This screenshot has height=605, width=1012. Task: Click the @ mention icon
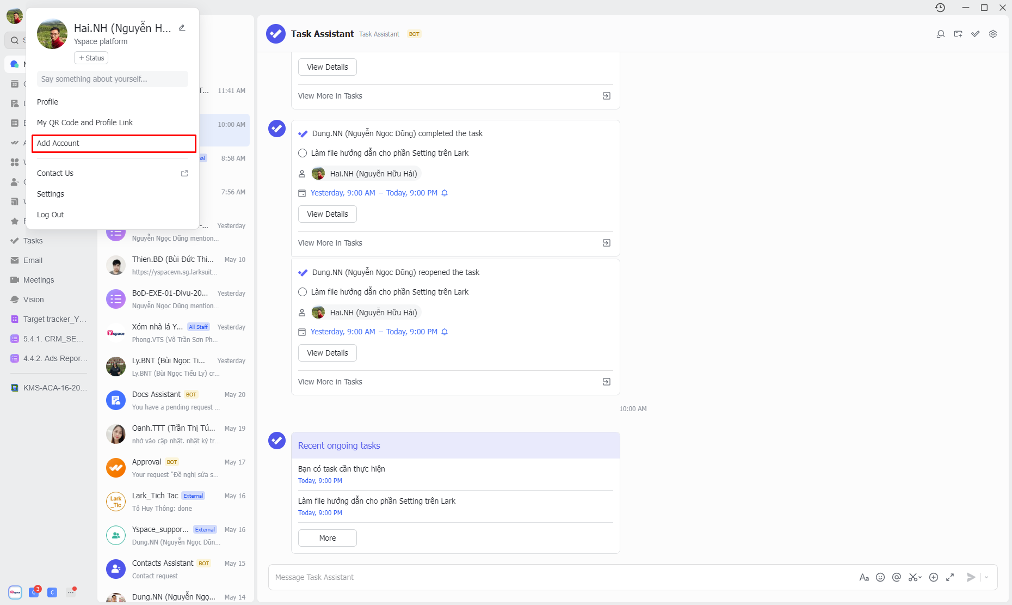897,577
